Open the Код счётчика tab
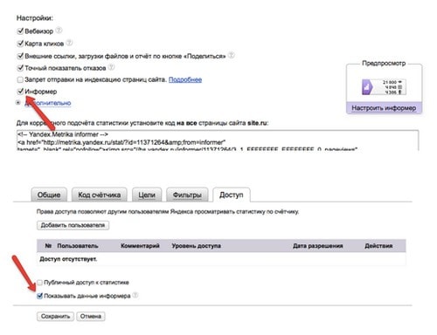The width and height of the screenshot is (437, 335). pyautogui.click(x=100, y=195)
